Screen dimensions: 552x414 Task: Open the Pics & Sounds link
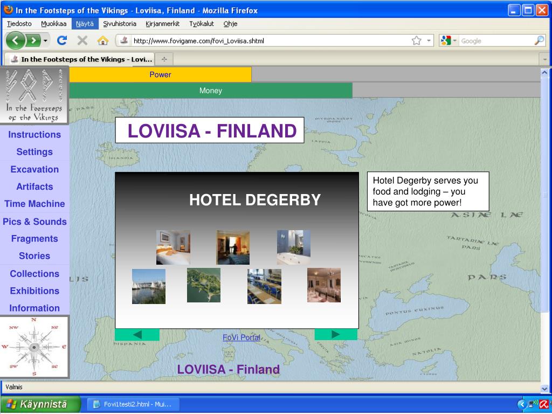pos(34,222)
